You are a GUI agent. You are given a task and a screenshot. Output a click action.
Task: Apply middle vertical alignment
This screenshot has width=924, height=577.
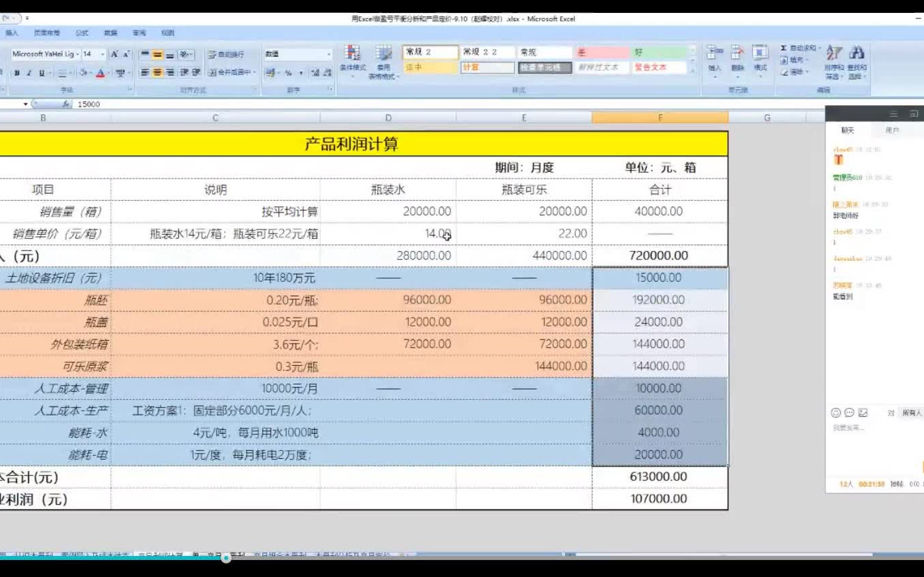coord(158,54)
